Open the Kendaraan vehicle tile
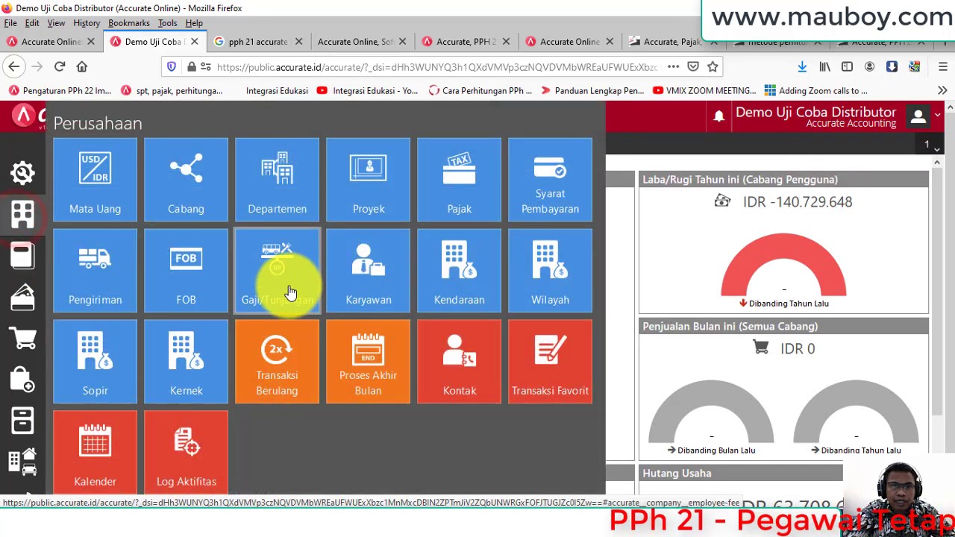This screenshot has height=537, width=955. (x=459, y=271)
